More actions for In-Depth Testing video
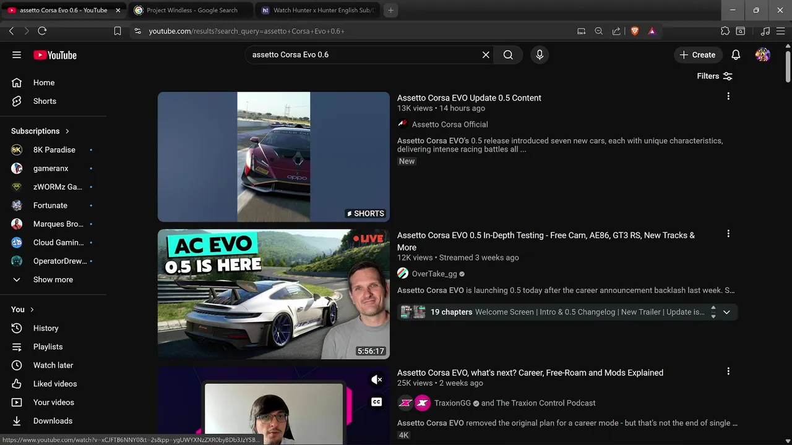Screen dimensions: 792x445 728,234
